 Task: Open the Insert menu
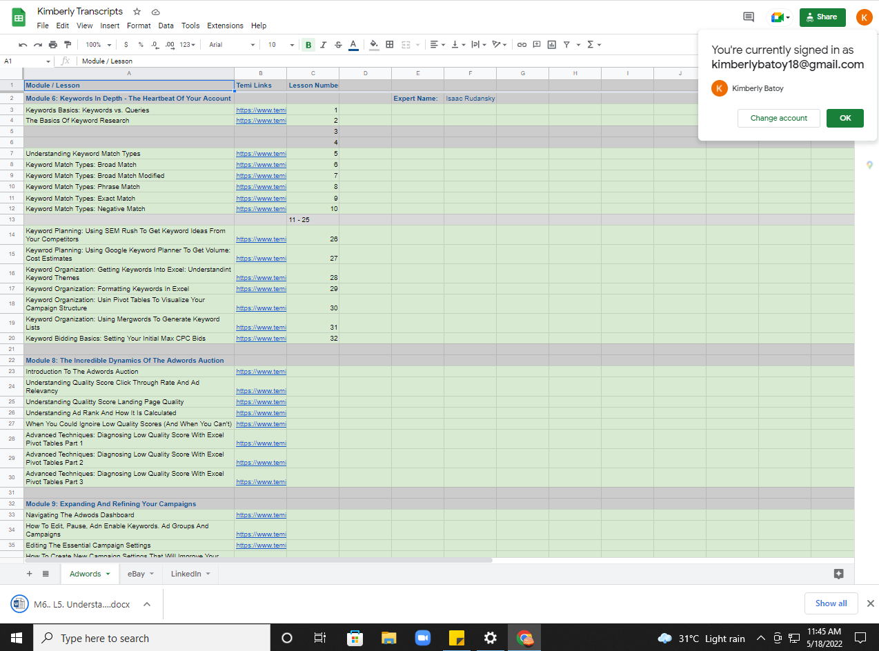click(110, 26)
